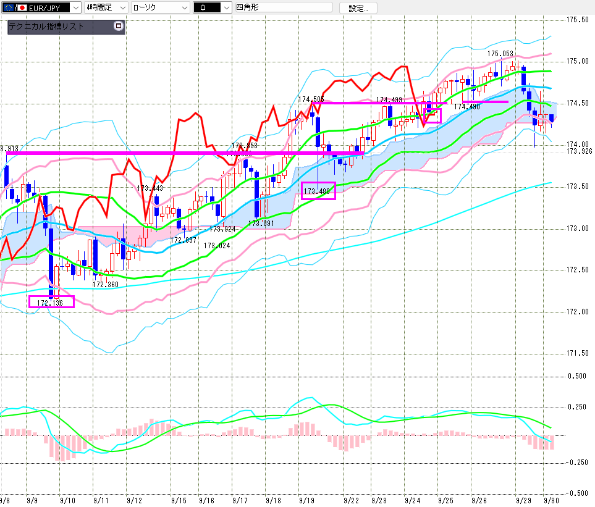Expand the テクニカル指標リスト panel using its square icon
This screenshot has height=507, width=595.
[x=119, y=27]
